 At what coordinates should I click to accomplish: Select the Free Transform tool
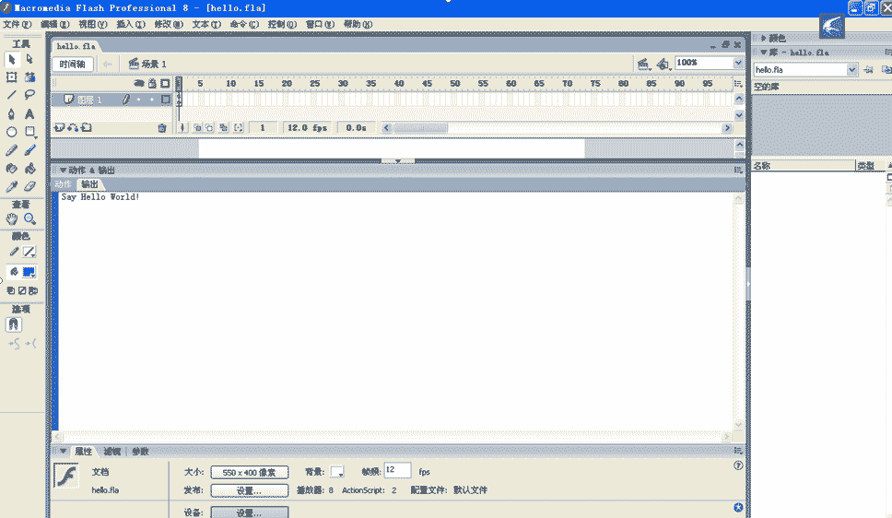[11, 77]
